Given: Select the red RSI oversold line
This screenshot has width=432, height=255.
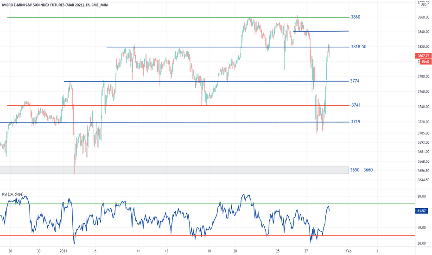Looking at the screenshot, I should 208,236.
